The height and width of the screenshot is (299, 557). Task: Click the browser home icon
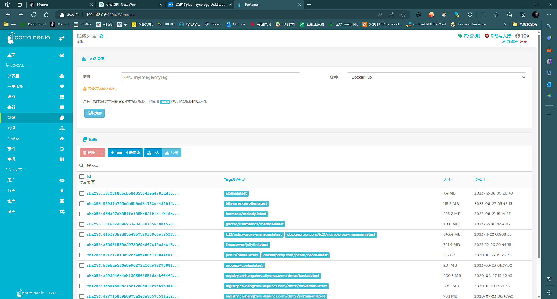46,15
